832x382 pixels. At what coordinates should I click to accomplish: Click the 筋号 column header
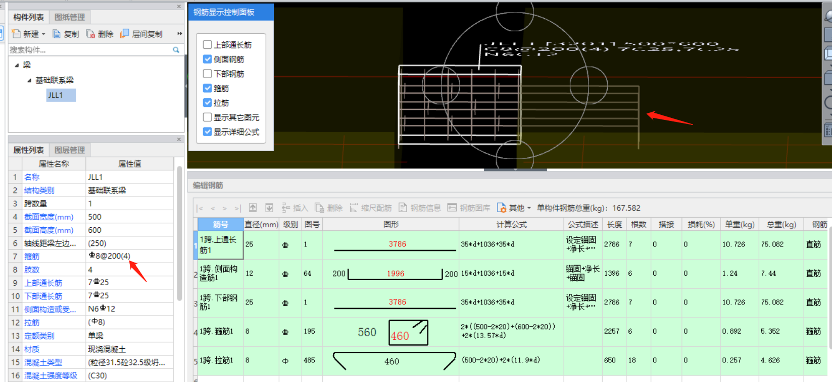coord(220,224)
